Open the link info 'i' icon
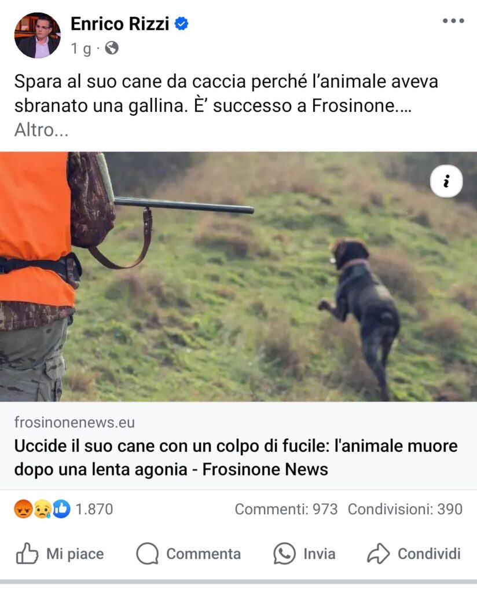The height and width of the screenshot is (593, 477). point(446,181)
